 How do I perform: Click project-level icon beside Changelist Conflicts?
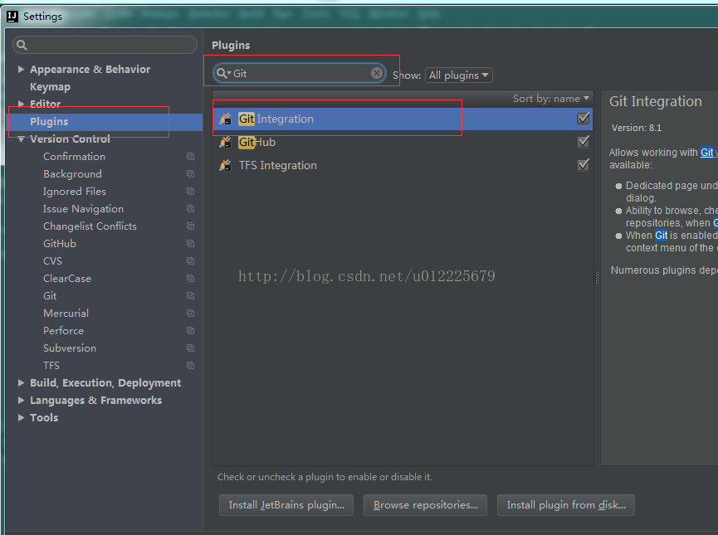pyautogui.click(x=190, y=226)
